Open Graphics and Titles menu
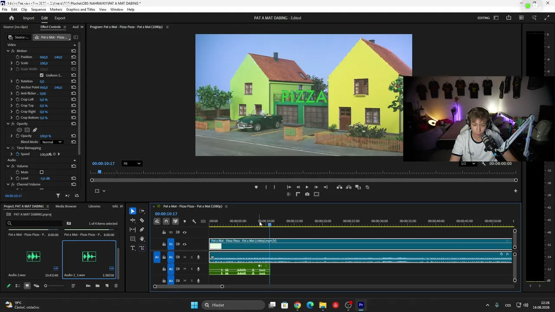 tap(81, 10)
